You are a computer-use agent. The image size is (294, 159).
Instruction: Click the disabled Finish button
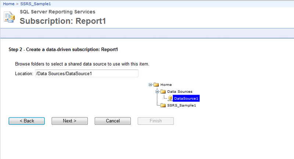pos(155,121)
